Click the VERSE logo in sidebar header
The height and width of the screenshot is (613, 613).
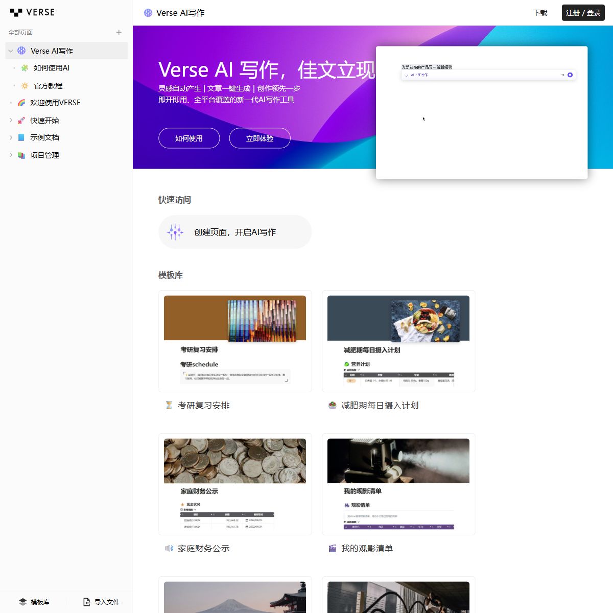32,12
